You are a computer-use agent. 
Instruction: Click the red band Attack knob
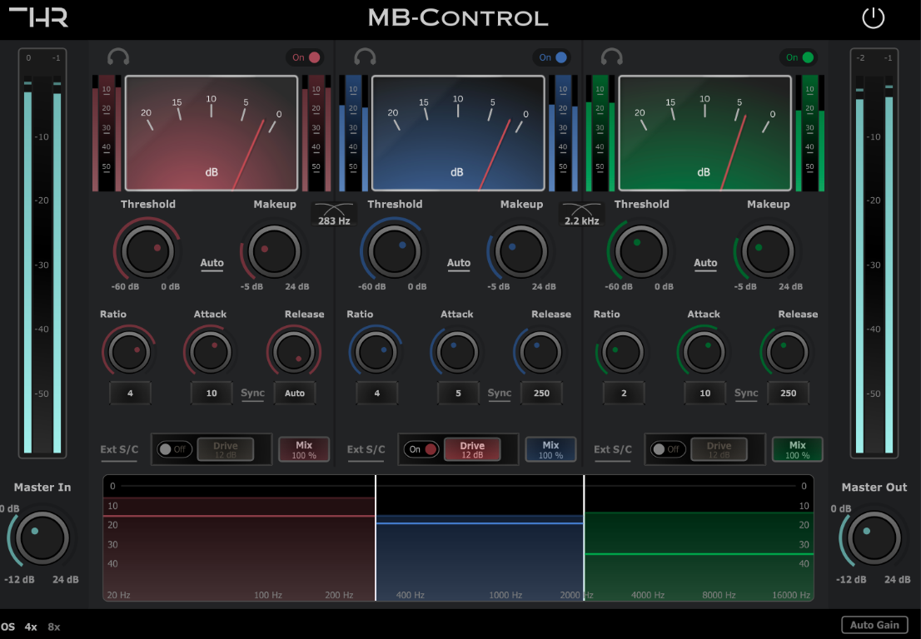[211, 352]
